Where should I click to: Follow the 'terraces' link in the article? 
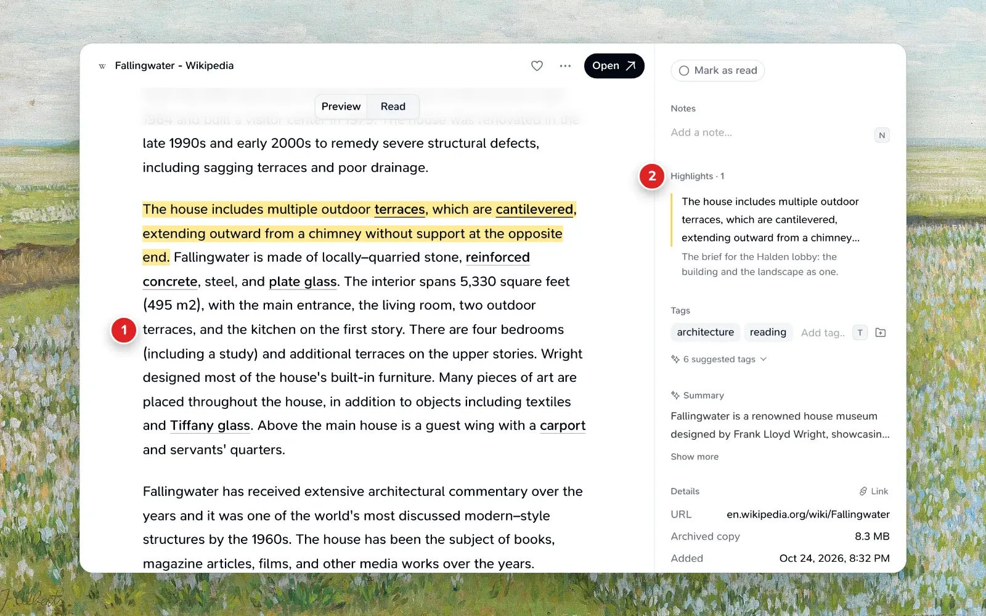point(399,209)
